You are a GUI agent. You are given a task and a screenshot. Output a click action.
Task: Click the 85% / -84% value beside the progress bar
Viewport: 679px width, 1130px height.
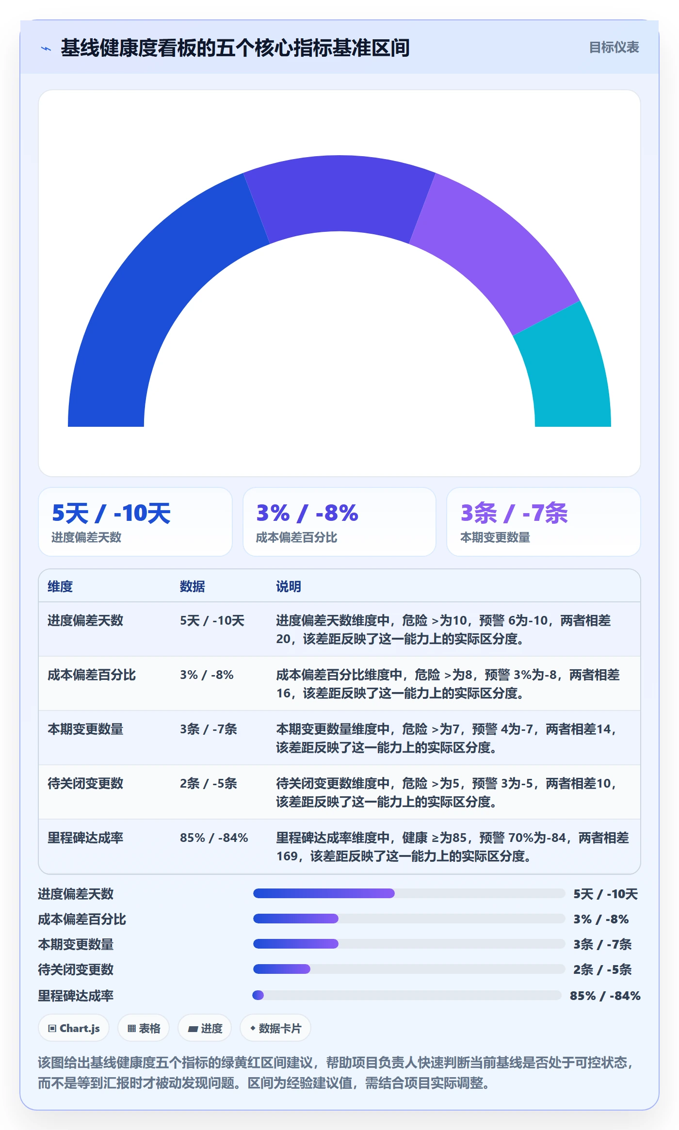coord(605,996)
